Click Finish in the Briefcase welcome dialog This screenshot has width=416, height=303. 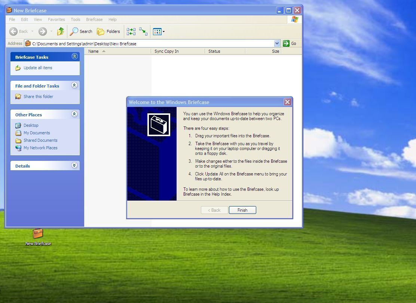coord(242,210)
